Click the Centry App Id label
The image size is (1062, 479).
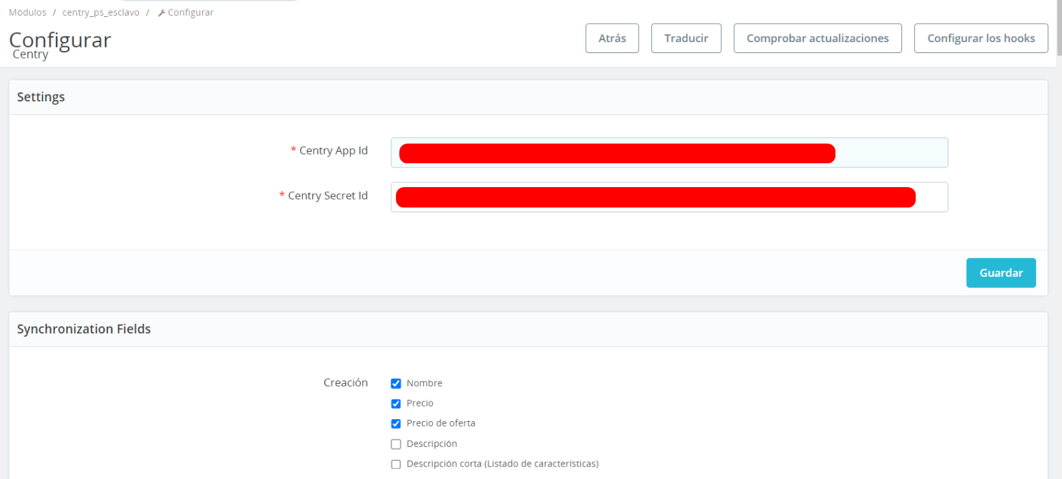coord(333,150)
